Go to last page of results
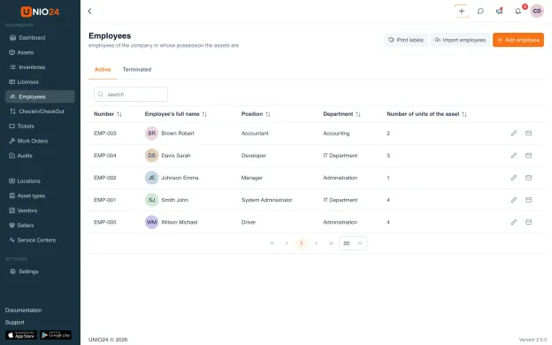 (x=331, y=243)
